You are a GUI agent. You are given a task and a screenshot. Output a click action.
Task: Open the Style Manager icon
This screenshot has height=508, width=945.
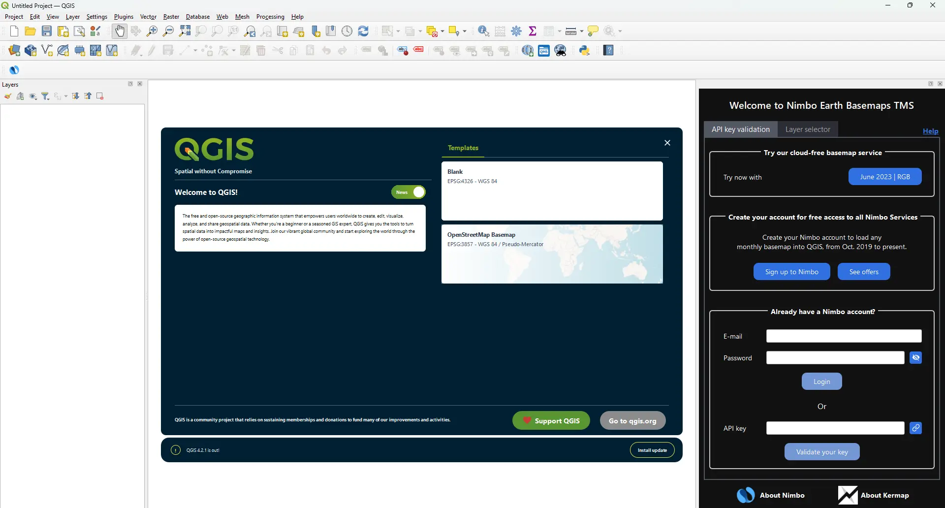click(96, 31)
